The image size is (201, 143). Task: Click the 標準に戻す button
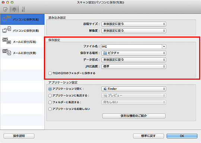(149, 136)
